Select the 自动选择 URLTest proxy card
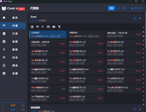Screen dimensions: 146x112 tap(48, 34)
